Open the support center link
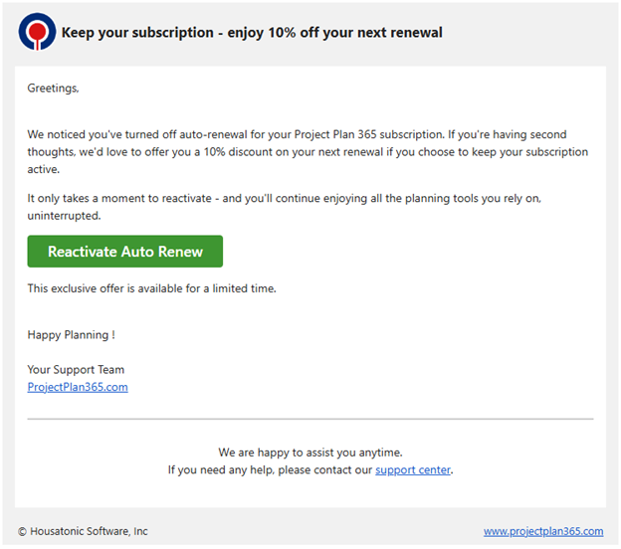Screen dimensions: 621x549 (x=413, y=469)
